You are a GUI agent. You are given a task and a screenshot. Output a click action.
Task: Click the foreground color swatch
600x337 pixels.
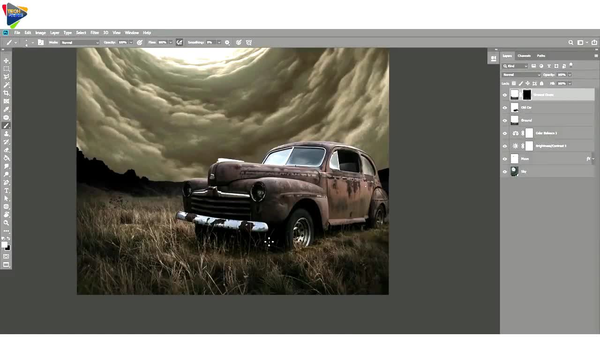(x=5, y=245)
